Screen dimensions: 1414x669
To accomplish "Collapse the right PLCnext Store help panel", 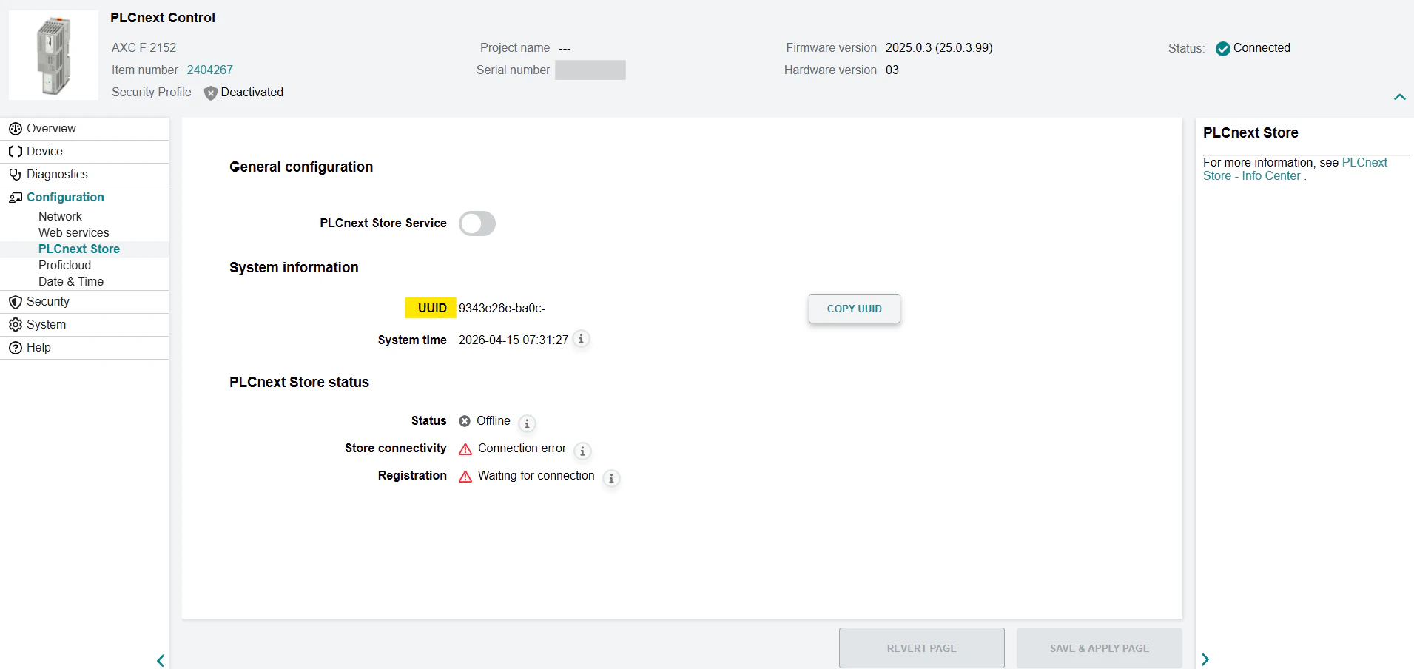I will tap(1205, 659).
